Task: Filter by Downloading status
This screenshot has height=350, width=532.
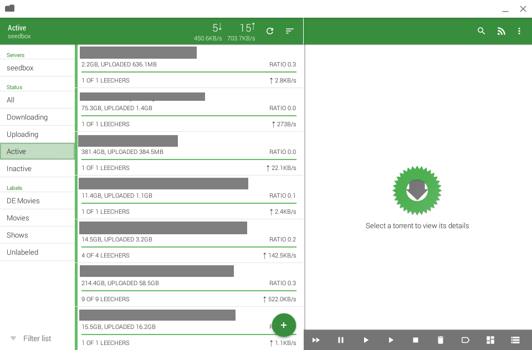Action: click(x=37, y=117)
